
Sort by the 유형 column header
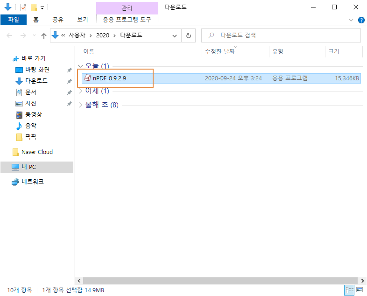click(x=278, y=51)
